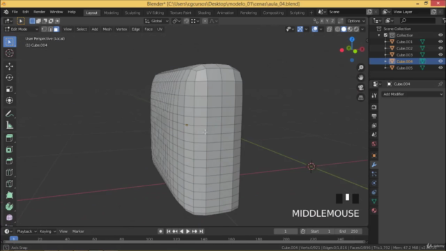Select Cube.005 in the outliner

[x=404, y=68]
